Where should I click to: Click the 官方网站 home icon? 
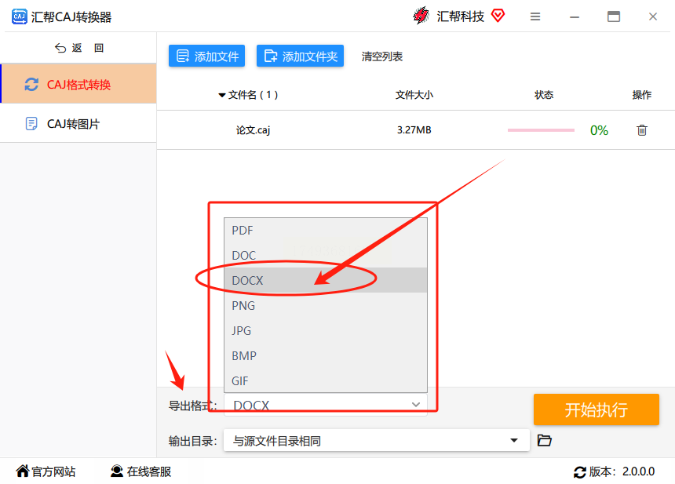(23, 471)
